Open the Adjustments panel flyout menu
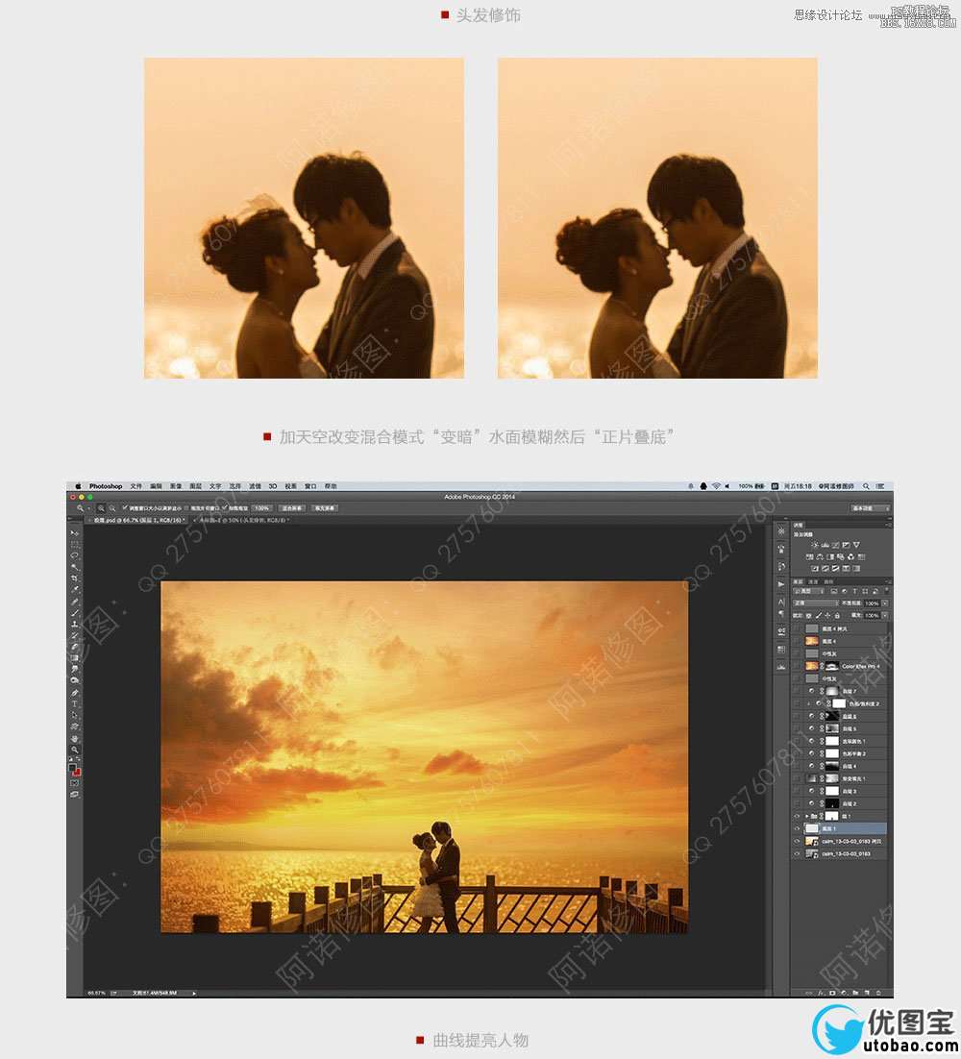This screenshot has width=961, height=1059. [x=889, y=525]
